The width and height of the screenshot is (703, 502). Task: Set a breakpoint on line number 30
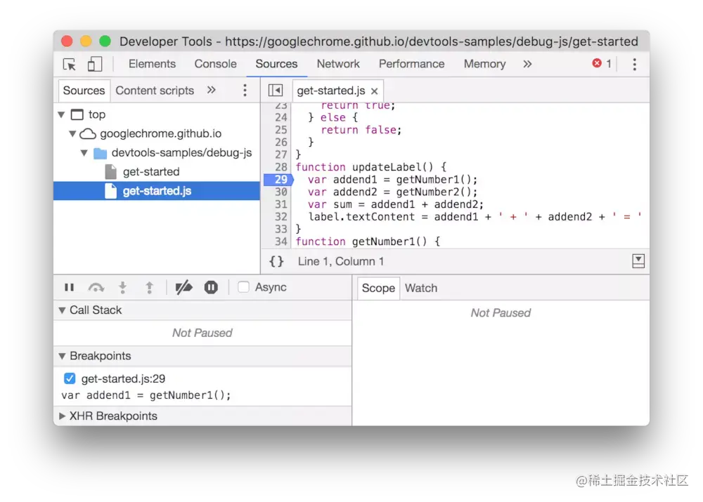point(280,192)
